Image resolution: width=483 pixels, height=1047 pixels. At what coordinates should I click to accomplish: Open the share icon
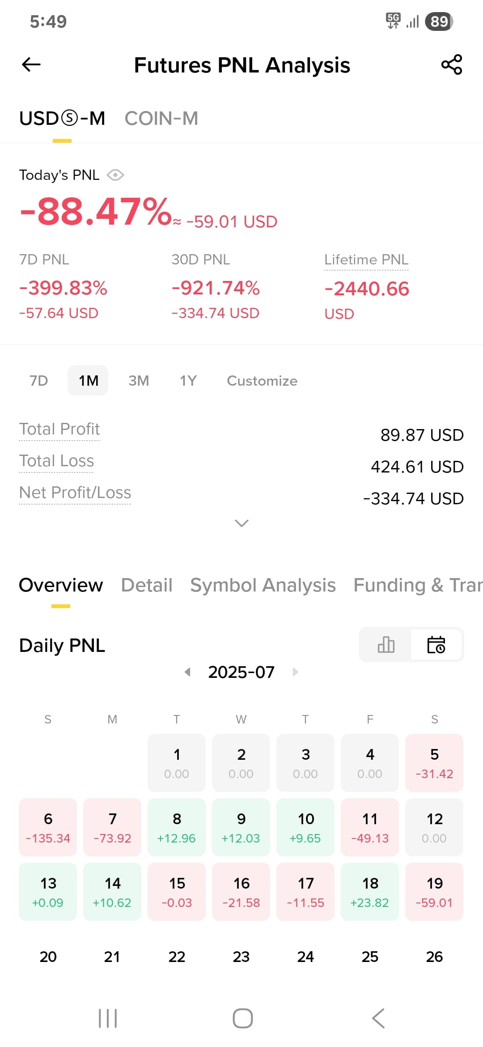coord(452,65)
